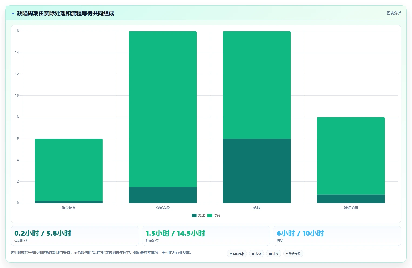Click the 图表分析 label in header
Image resolution: width=412 pixels, height=268 pixels.
point(394,13)
